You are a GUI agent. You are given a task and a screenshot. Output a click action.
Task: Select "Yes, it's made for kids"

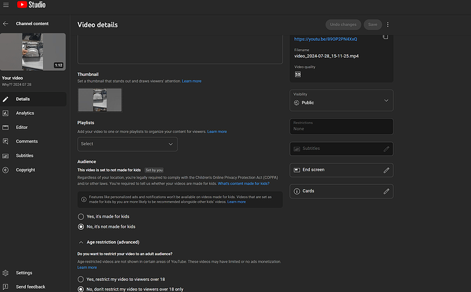point(81,216)
